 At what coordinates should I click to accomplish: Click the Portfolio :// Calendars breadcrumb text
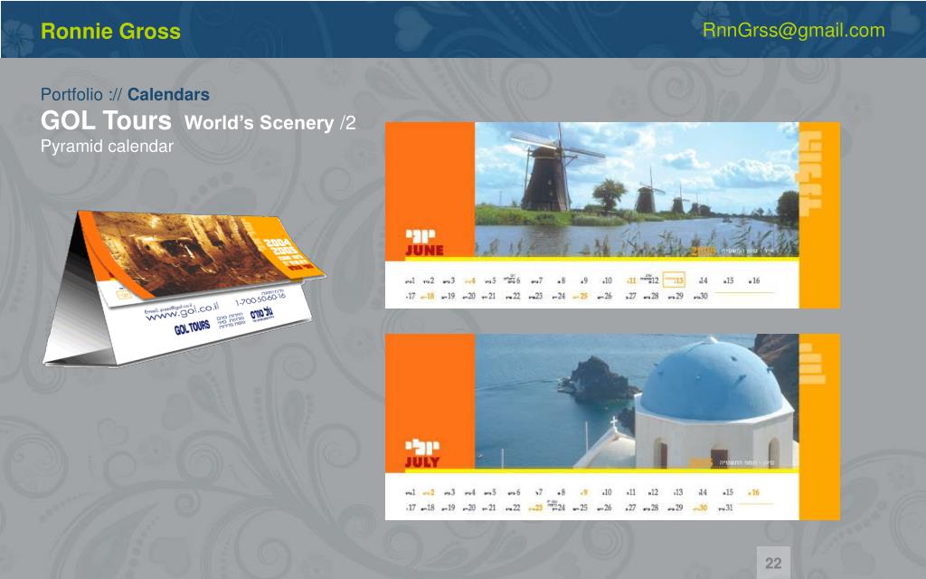pyautogui.click(x=125, y=94)
